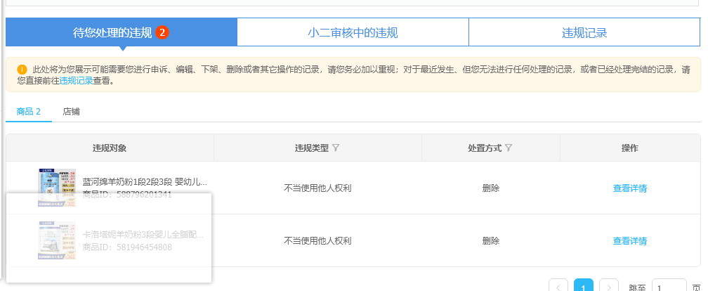This screenshot has width=708, height=291.
Task: Click the filter icon beside 处置方式
Action: click(x=509, y=148)
